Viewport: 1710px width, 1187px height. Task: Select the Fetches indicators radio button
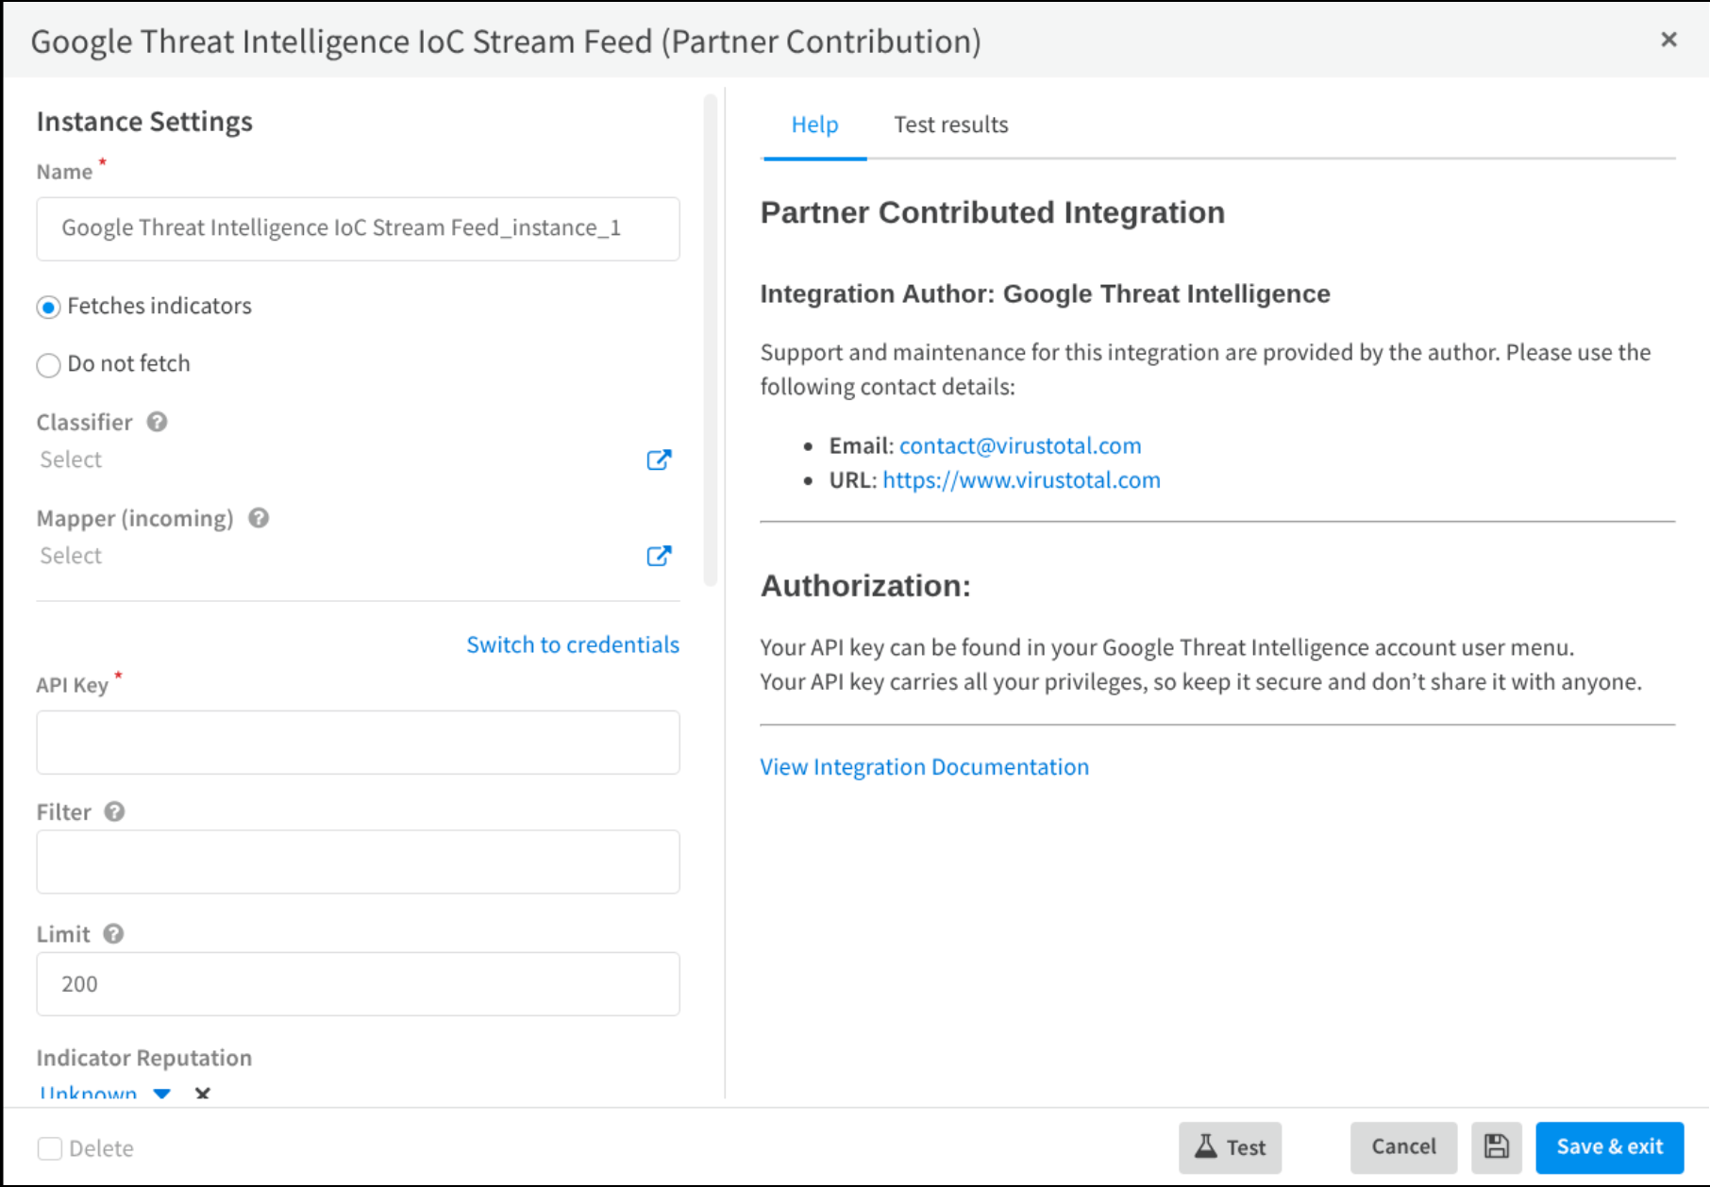tap(48, 308)
